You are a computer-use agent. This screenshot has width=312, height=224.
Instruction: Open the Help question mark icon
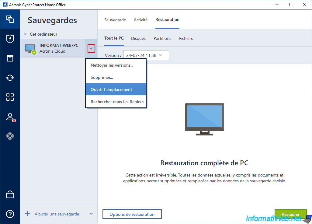[x=10, y=214]
